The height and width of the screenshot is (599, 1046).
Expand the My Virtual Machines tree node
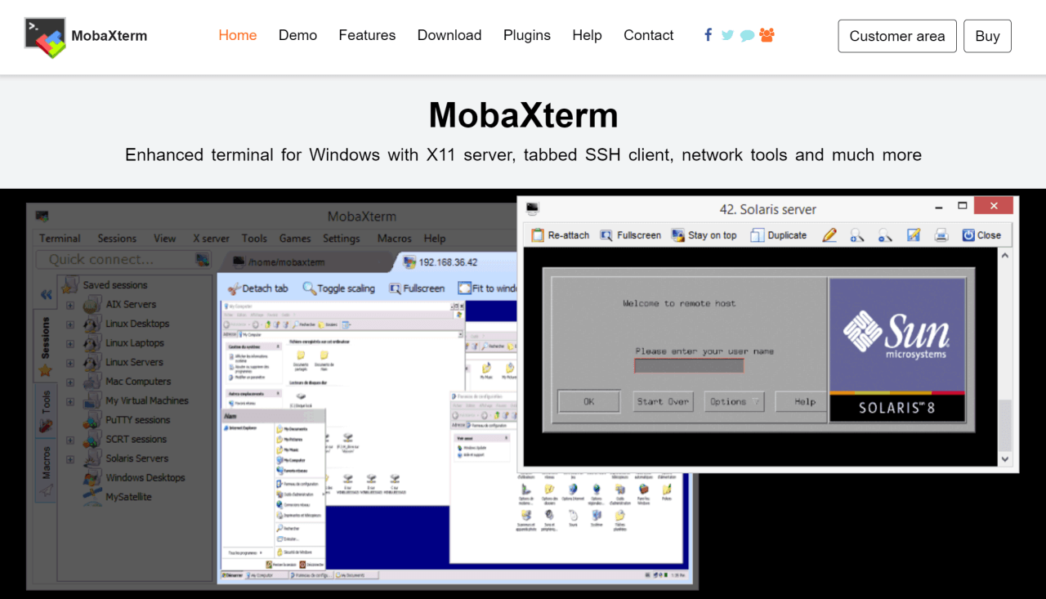pyautogui.click(x=70, y=401)
